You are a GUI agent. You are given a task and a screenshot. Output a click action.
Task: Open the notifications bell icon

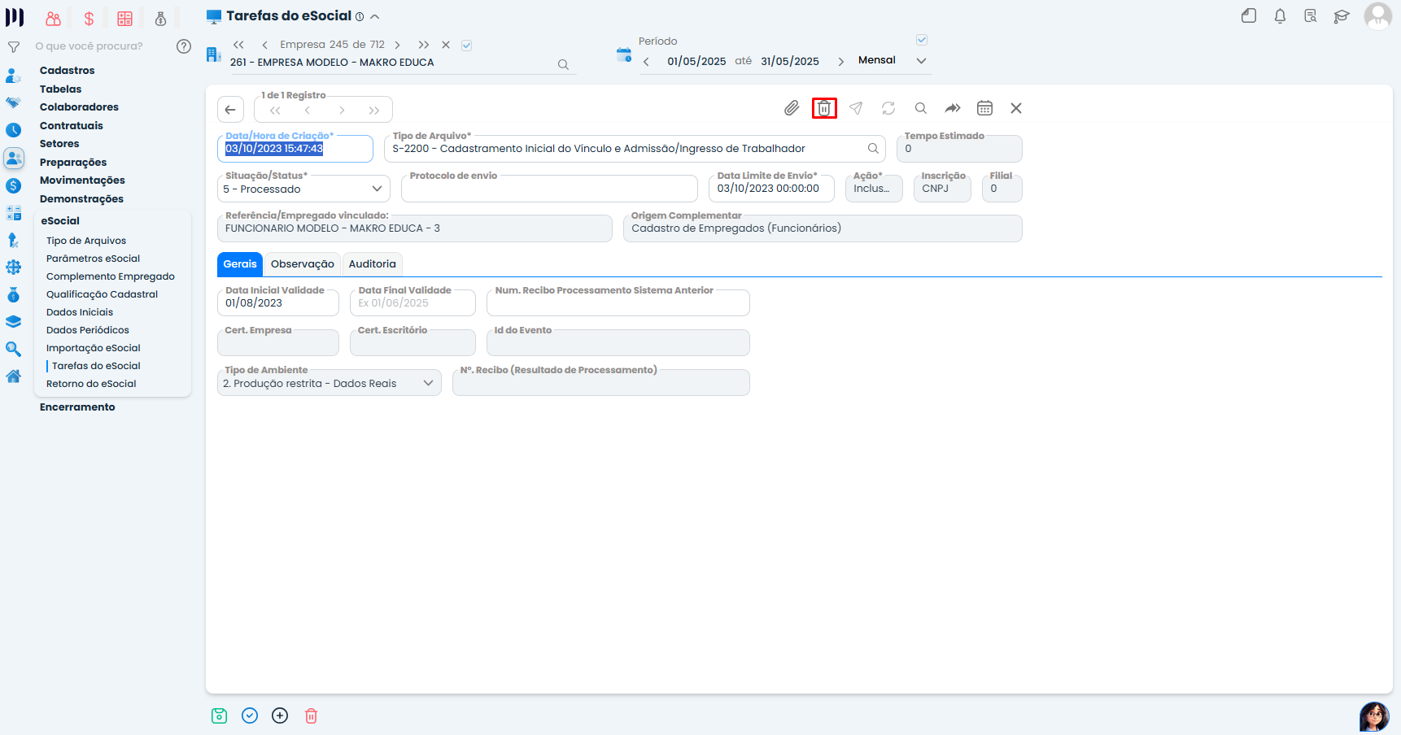click(x=1280, y=16)
